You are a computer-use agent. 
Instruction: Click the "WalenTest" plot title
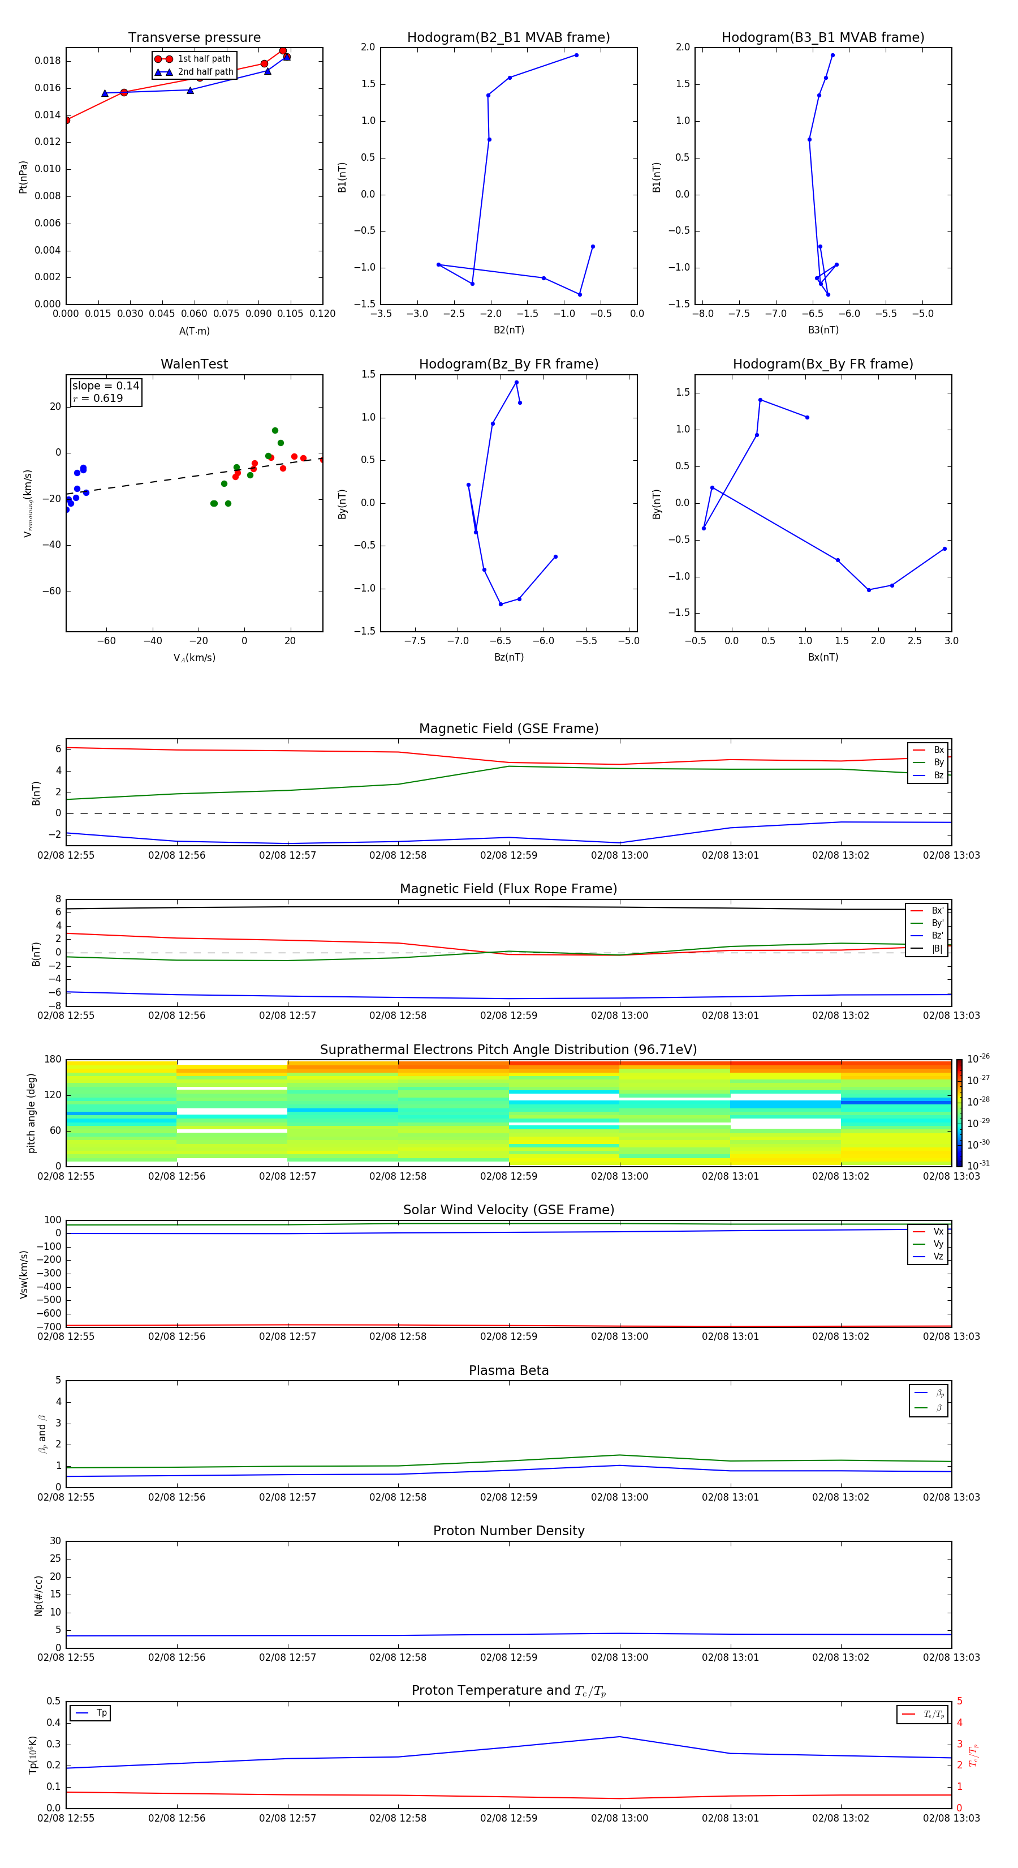click(194, 364)
